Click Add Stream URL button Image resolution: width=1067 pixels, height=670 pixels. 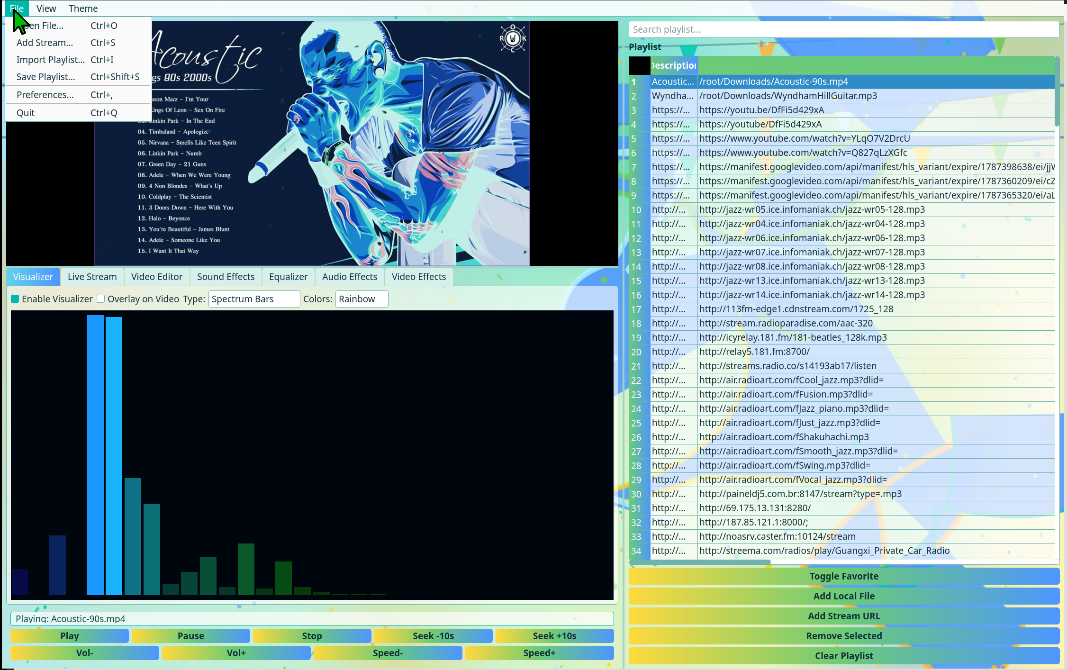(844, 616)
